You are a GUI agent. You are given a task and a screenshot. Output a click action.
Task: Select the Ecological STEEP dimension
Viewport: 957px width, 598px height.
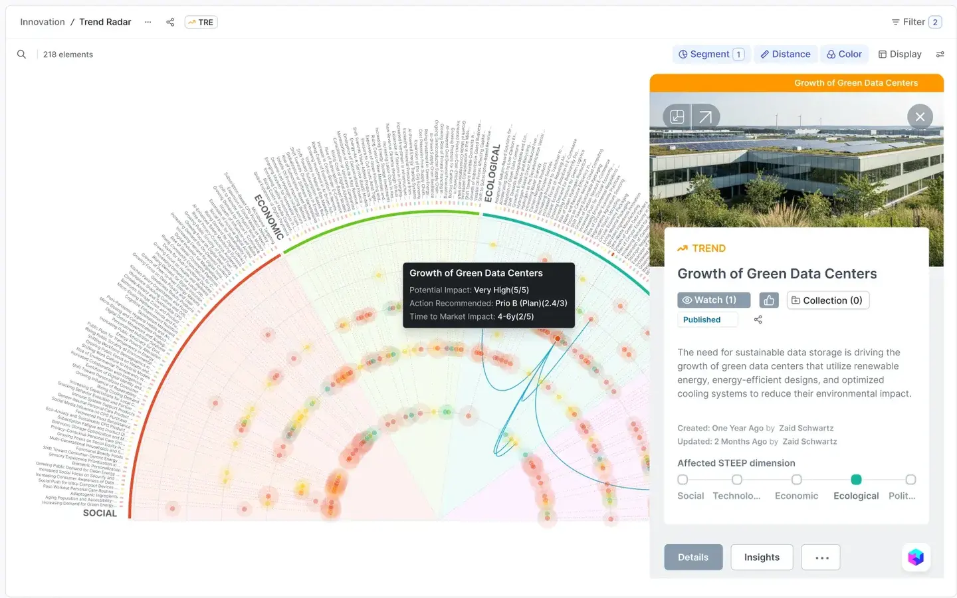pyautogui.click(x=856, y=480)
